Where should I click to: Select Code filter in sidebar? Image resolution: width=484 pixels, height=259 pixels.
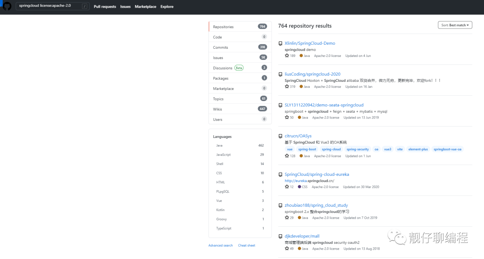coord(240,37)
